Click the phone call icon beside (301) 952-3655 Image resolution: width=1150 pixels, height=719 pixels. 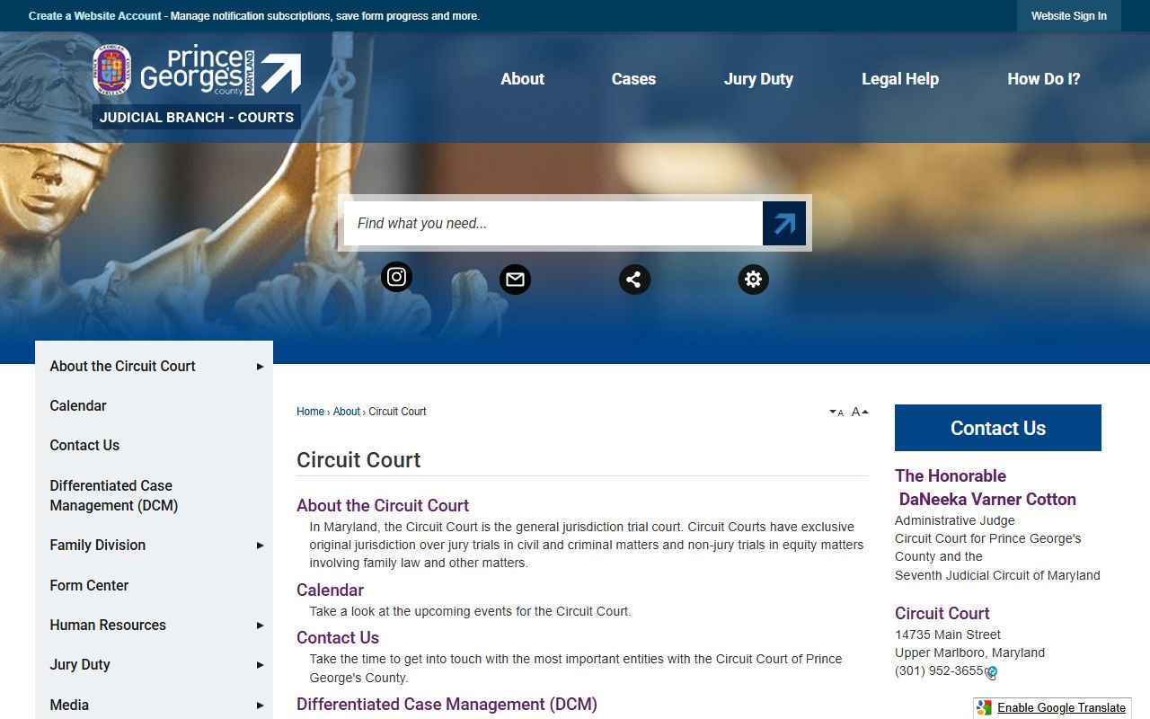pyautogui.click(x=992, y=672)
